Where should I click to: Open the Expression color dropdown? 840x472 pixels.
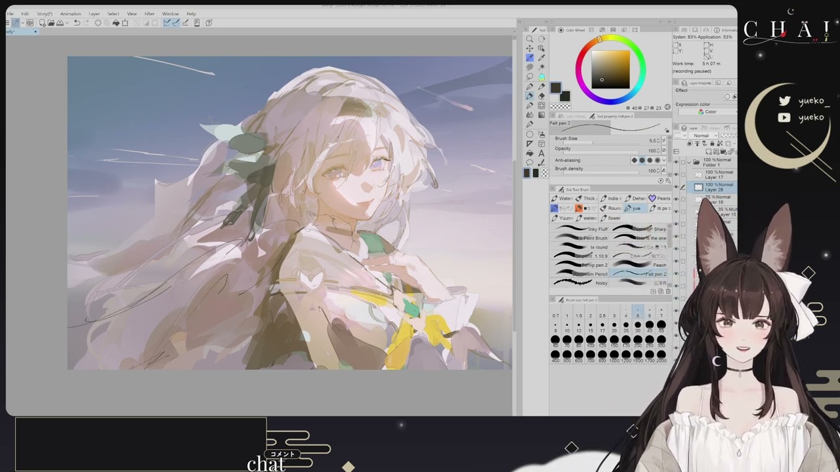coord(707,111)
